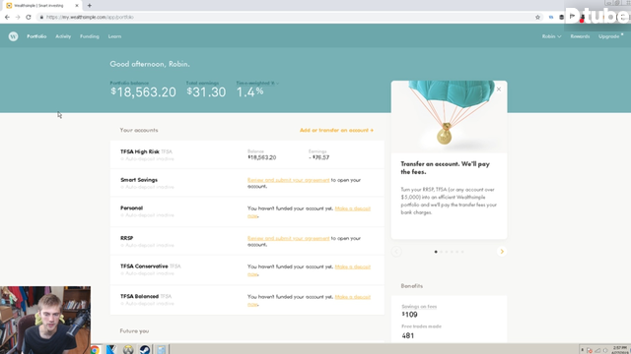This screenshot has height=354, width=631.
Task: Open the Learn nav tab
Action: coord(114,36)
